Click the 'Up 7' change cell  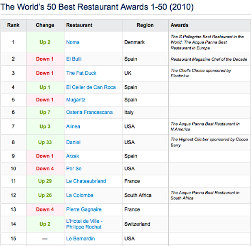click(45, 112)
